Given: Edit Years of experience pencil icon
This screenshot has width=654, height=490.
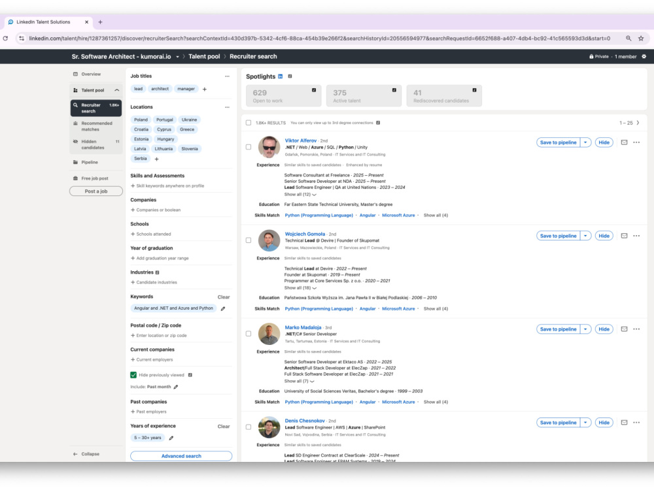Looking at the screenshot, I should 171,438.
